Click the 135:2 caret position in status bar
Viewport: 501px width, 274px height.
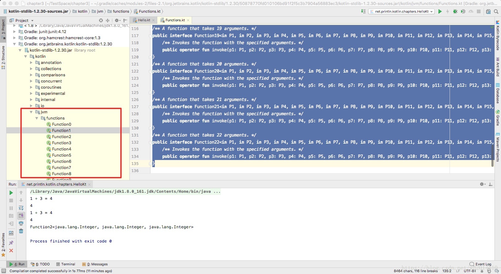pos(447,271)
